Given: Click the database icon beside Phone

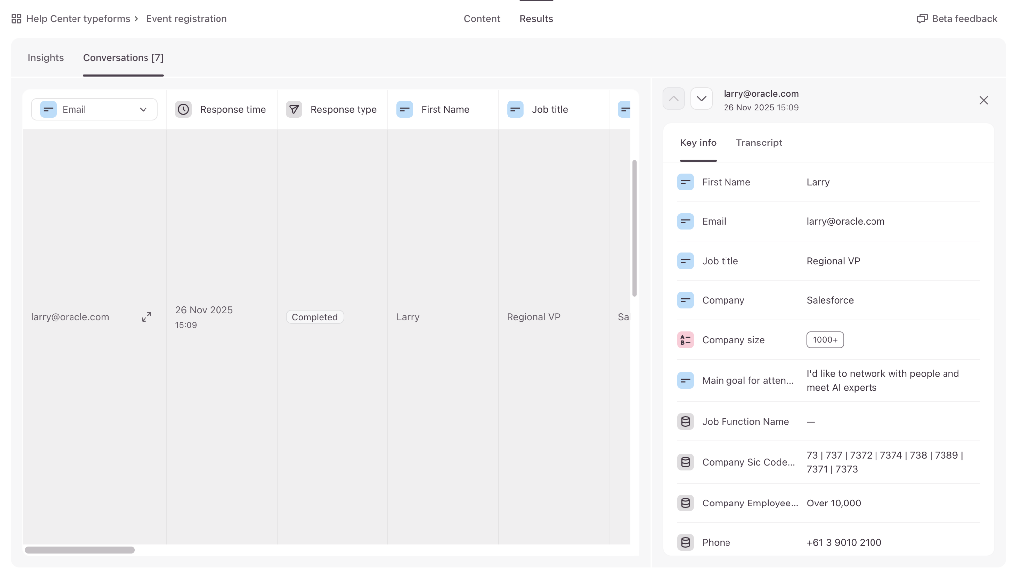Looking at the screenshot, I should (685, 542).
